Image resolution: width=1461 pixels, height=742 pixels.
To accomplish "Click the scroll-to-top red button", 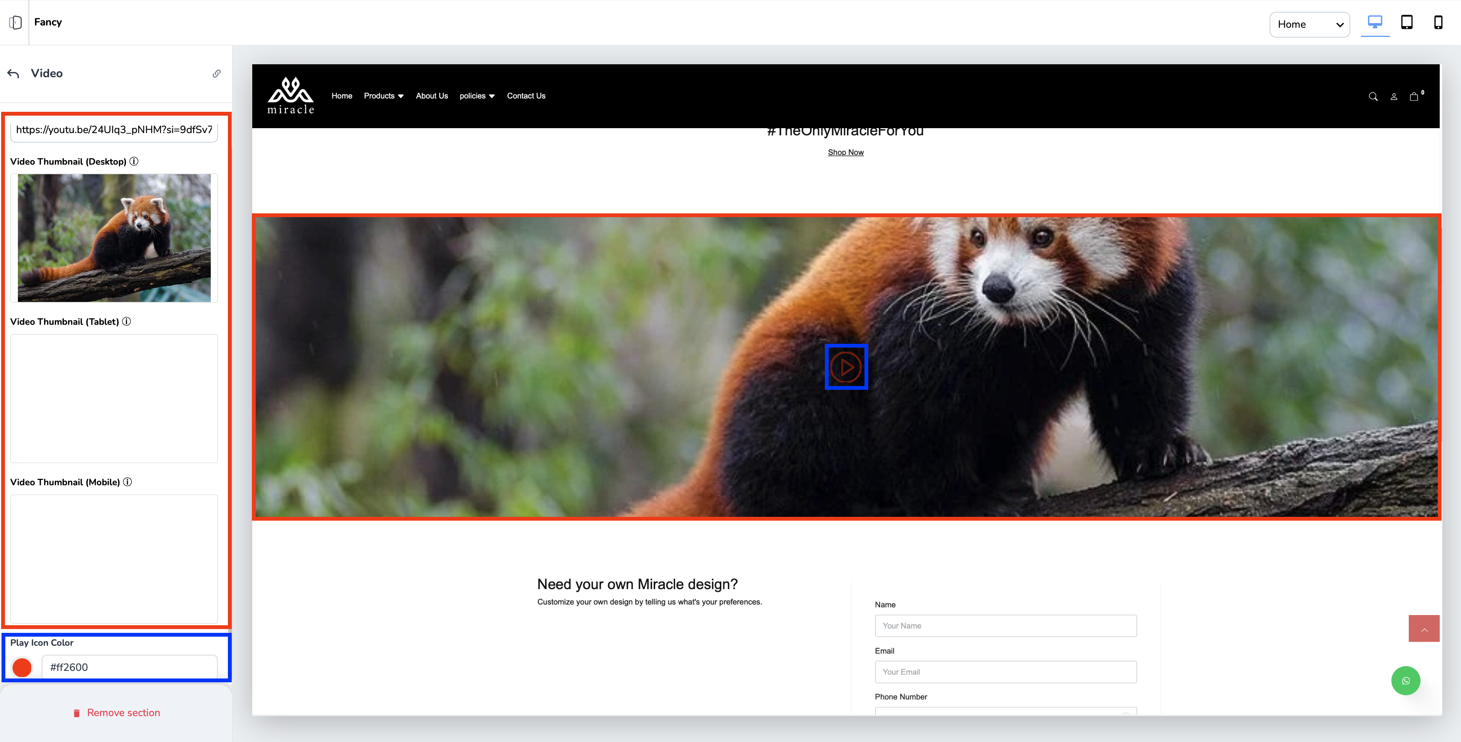I will point(1424,629).
